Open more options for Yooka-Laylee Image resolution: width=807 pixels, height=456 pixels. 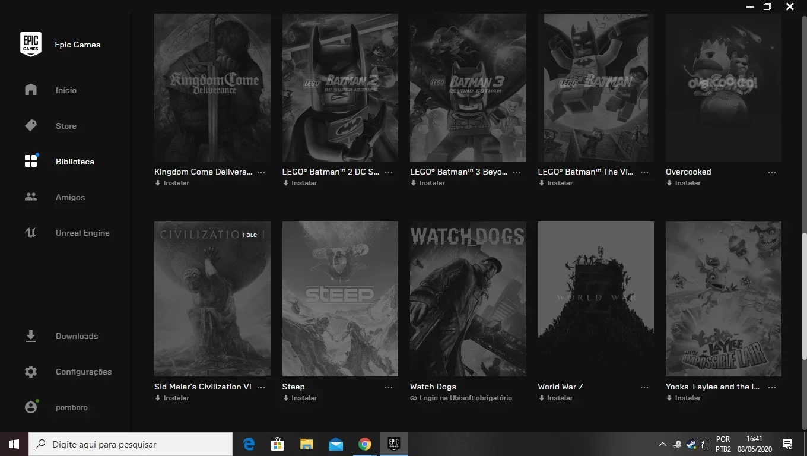tap(772, 387)
